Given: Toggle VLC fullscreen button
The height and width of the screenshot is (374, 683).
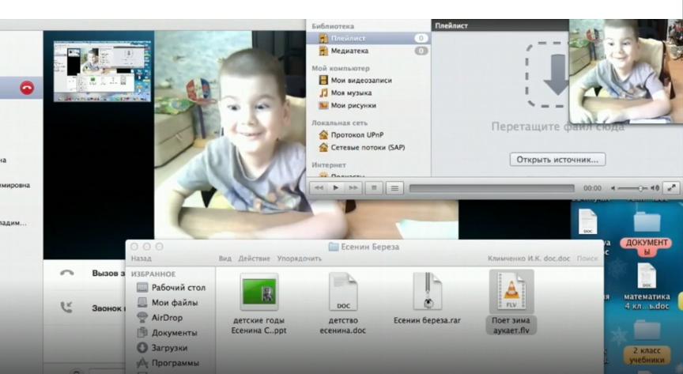Looking at the screenshot, I should pos(672,188).
